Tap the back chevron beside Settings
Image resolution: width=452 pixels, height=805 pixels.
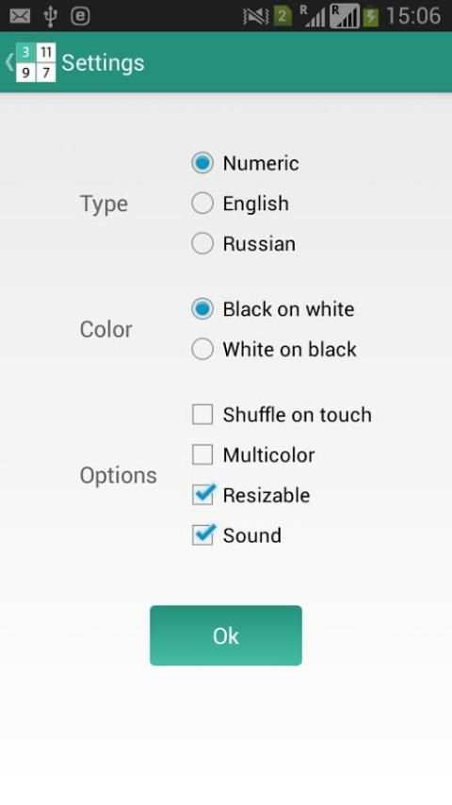pyautogui.click(x=9, y=62)
